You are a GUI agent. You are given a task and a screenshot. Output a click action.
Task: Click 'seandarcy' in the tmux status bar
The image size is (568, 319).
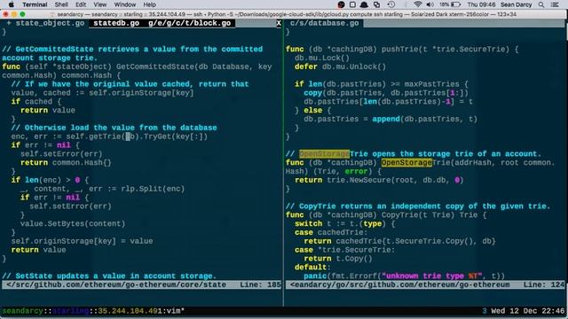pos(22,311)
